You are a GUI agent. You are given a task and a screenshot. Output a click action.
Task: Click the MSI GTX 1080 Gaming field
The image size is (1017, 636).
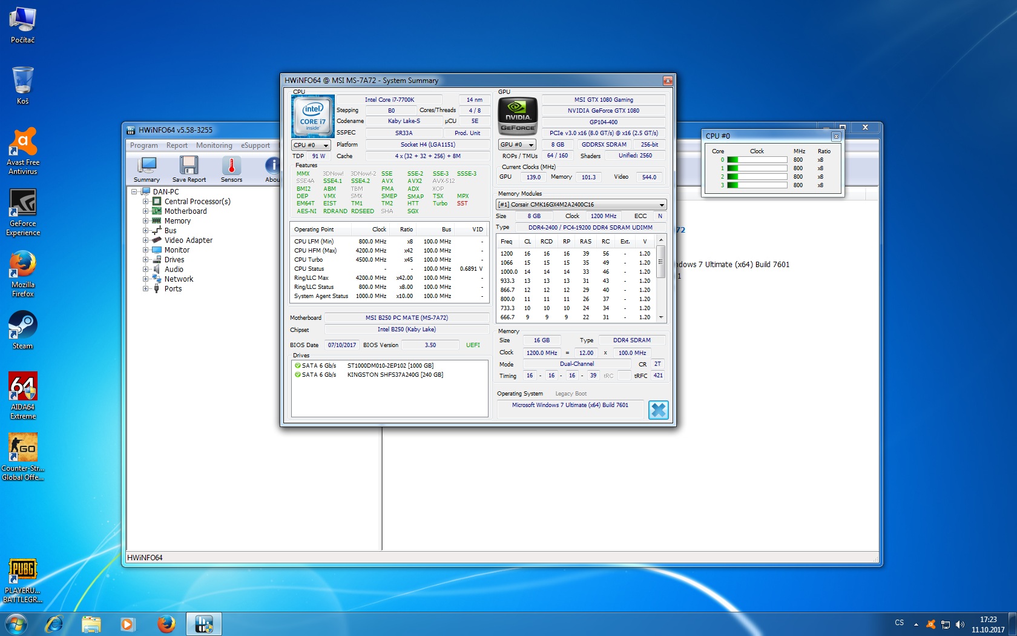(x=604, y=100)
